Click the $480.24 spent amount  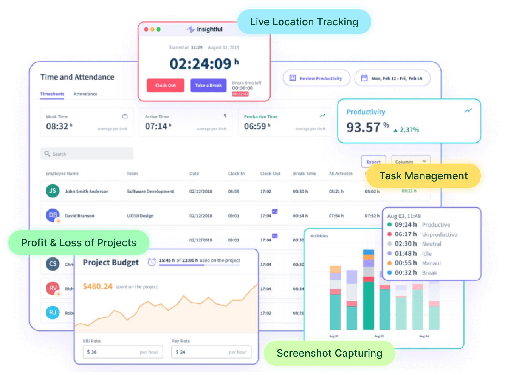point(97,286)
